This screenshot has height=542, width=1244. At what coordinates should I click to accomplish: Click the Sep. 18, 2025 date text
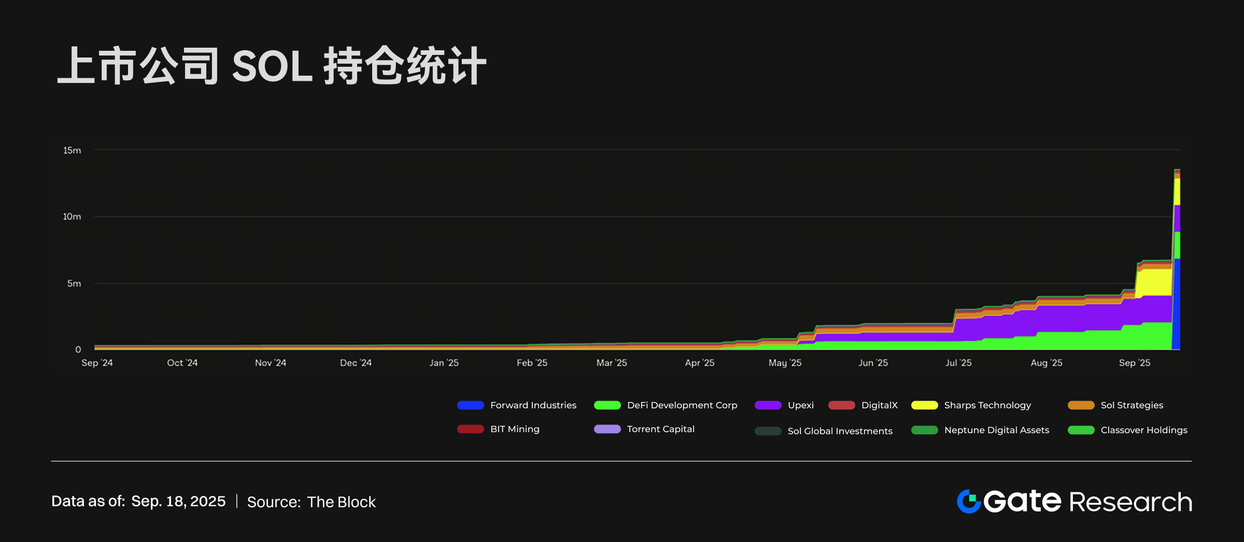pos(178,502)
